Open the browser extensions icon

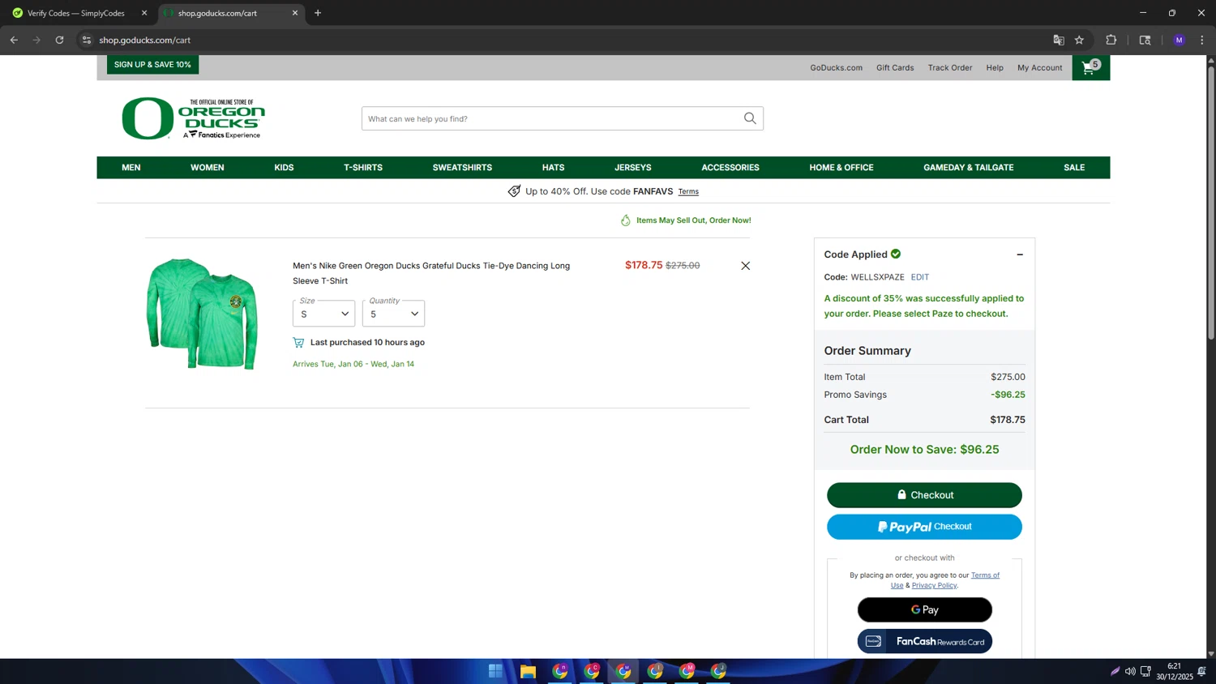pyautogui.click(x=1111, y=40)
